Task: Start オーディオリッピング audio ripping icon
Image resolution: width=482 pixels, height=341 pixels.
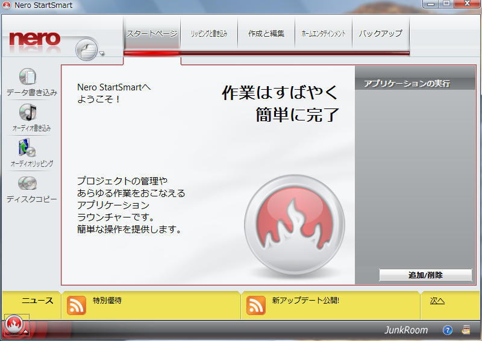Action: [27, 148]
